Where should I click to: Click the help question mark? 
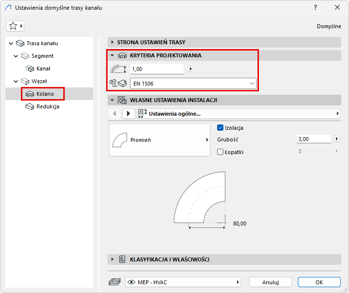315,8
